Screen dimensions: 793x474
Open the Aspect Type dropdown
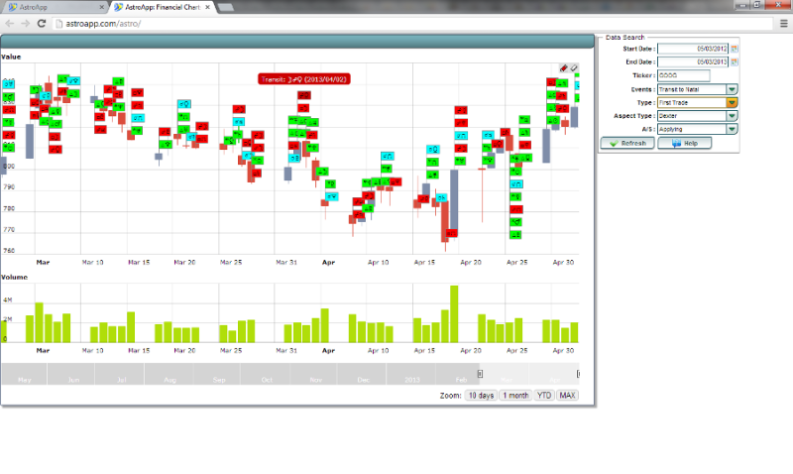click(x=733, y=115)
